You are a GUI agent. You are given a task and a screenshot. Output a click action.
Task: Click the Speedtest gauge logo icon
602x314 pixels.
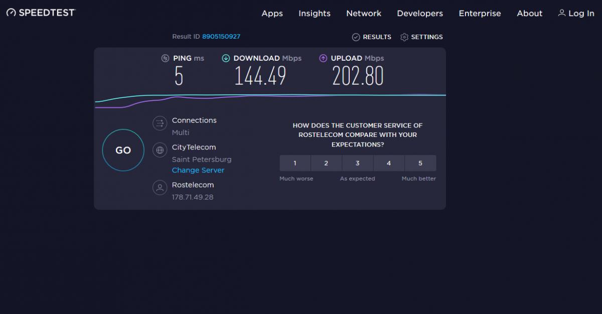pyautogui.click(x=12, y=13)
